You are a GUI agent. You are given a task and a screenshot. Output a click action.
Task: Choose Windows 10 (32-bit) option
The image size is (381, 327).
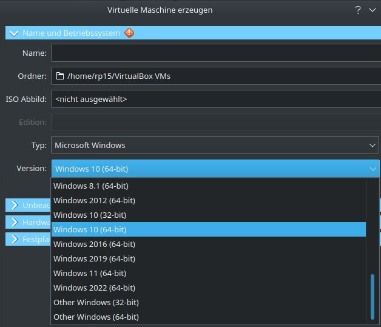click(x=209, y=215)
